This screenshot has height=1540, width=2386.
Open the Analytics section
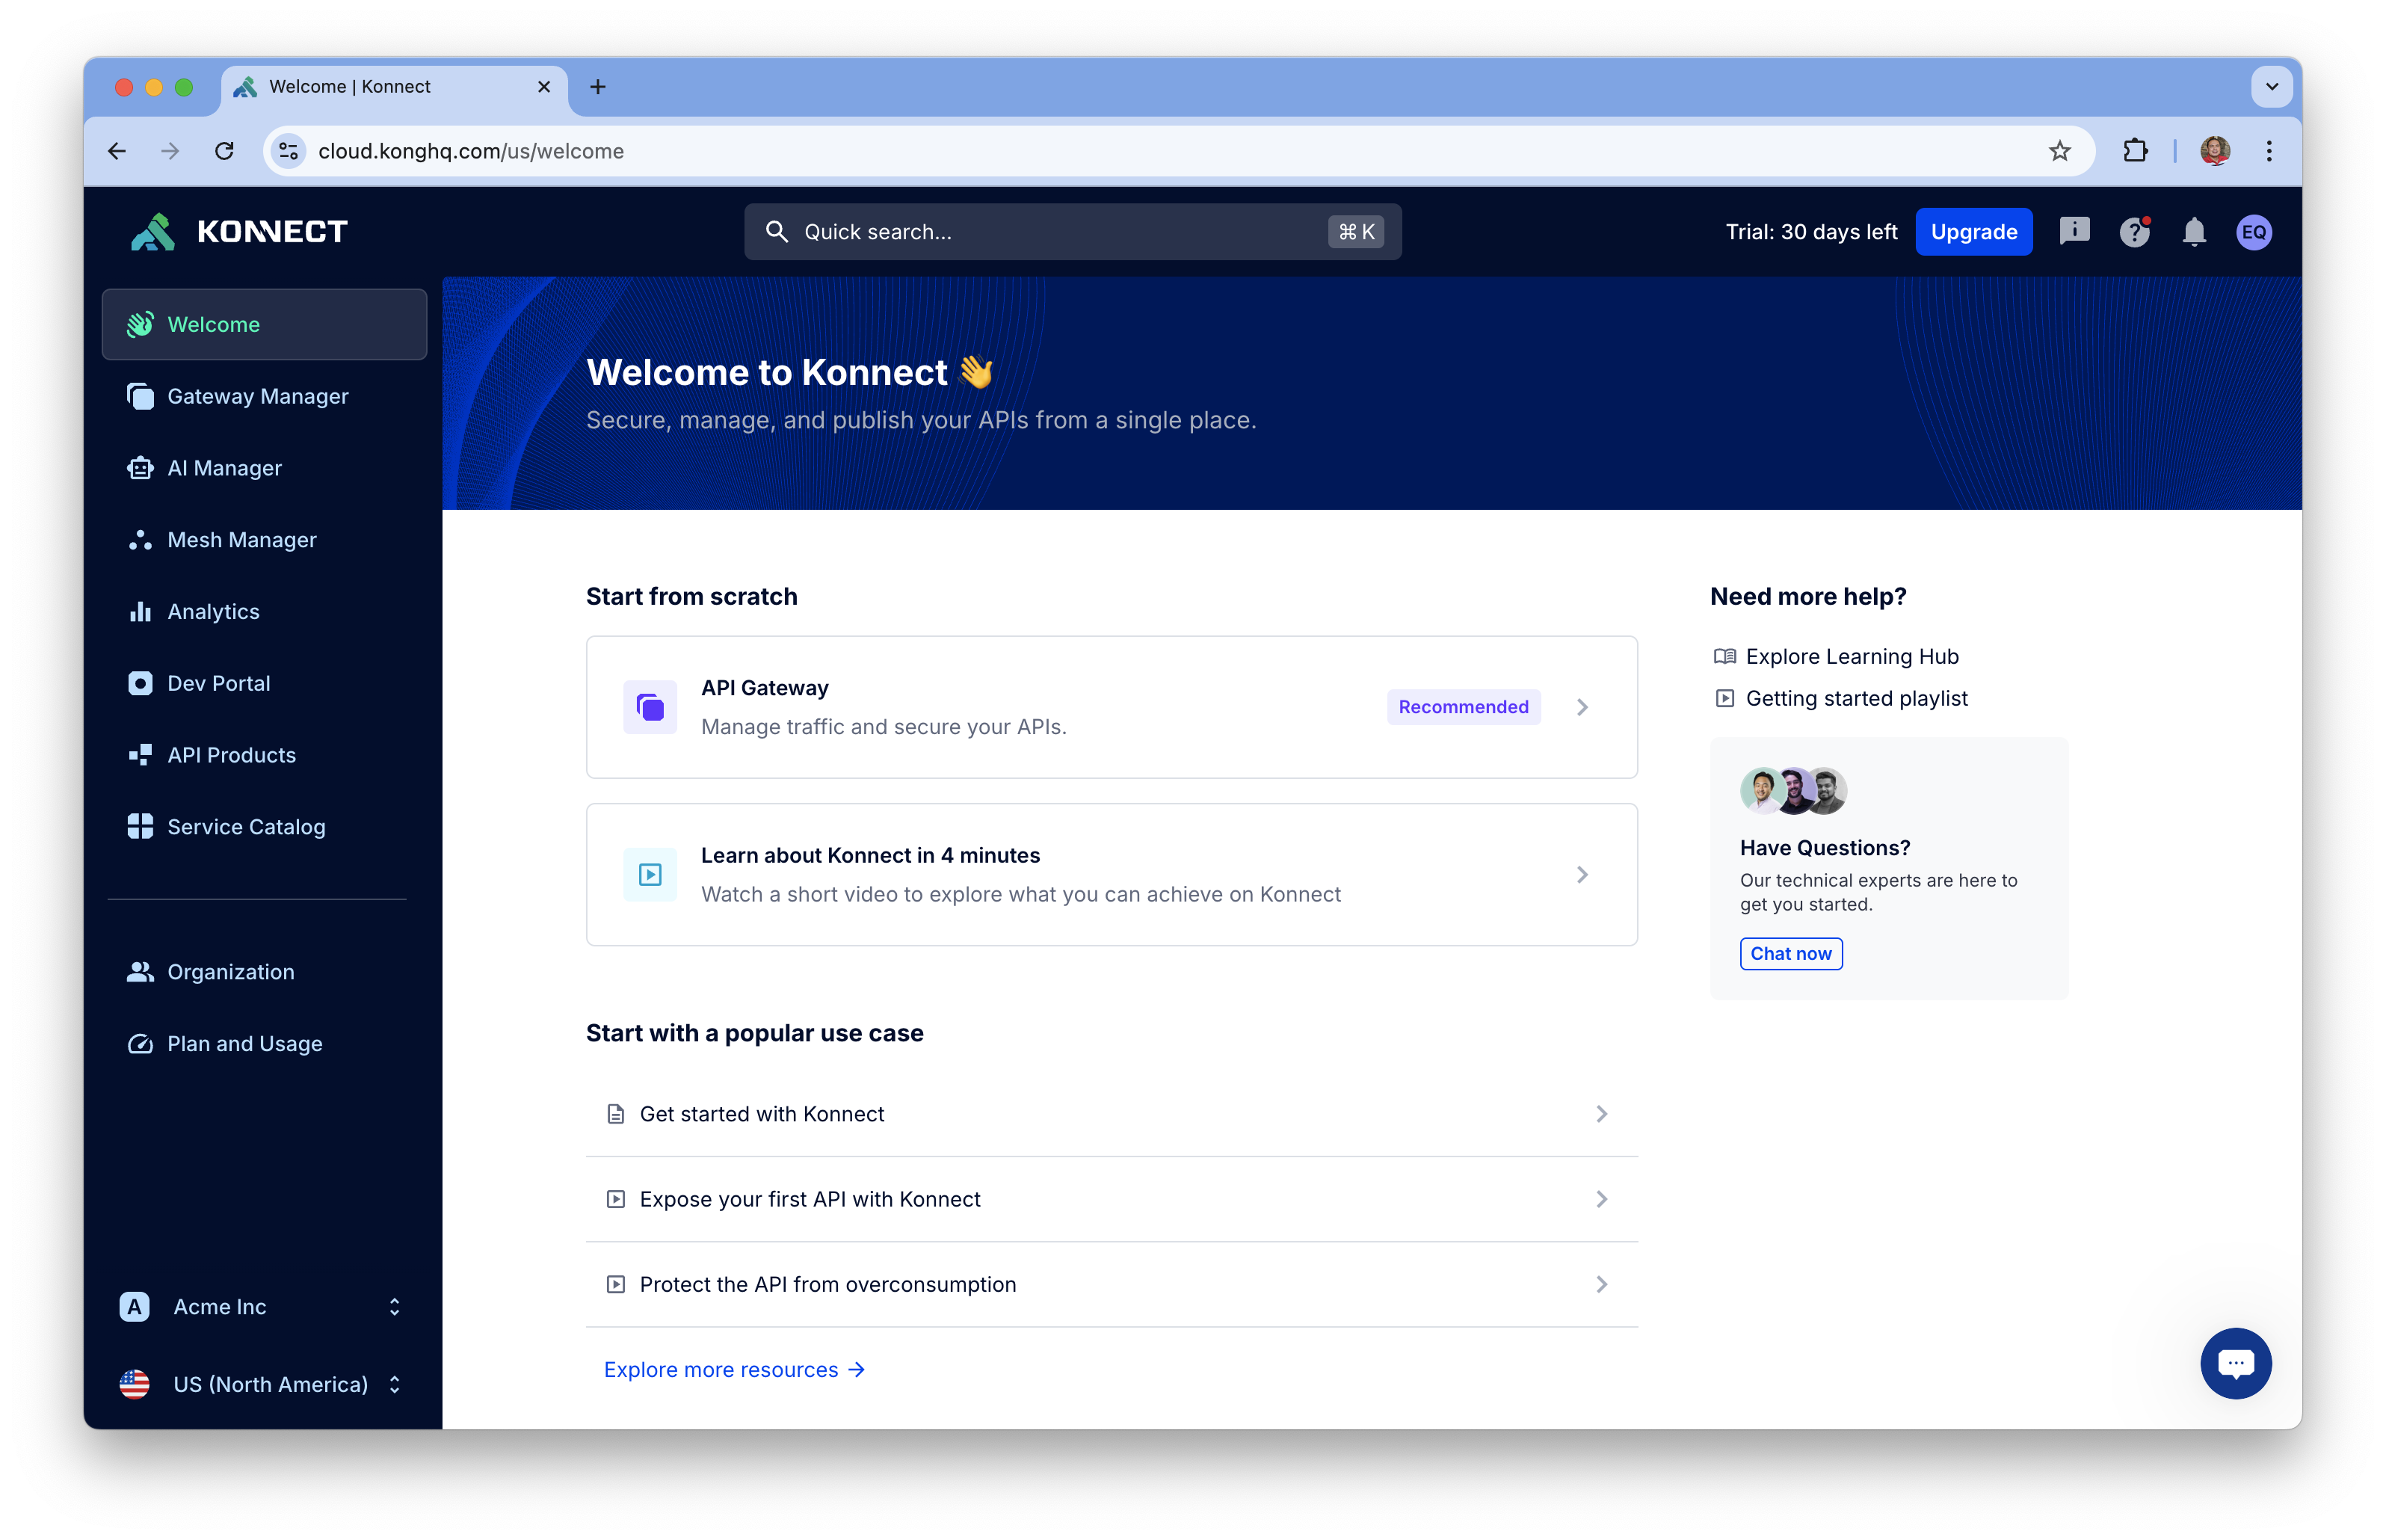pos(264,611)
